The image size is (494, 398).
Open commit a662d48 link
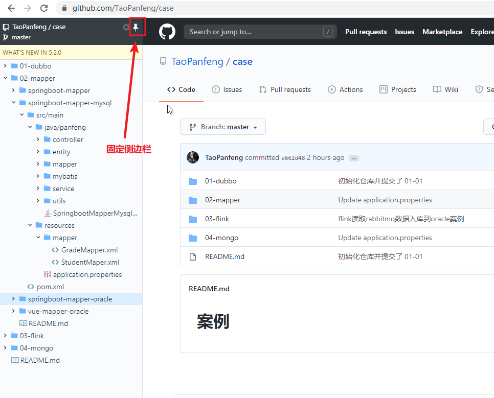(293, 158)
